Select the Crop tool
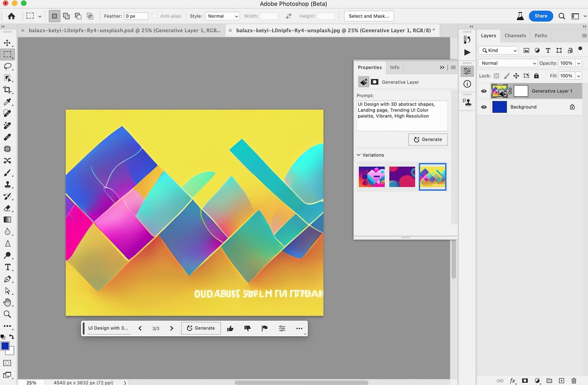Image resolution: width=588 pixels, height=385 pixels. 7,90
